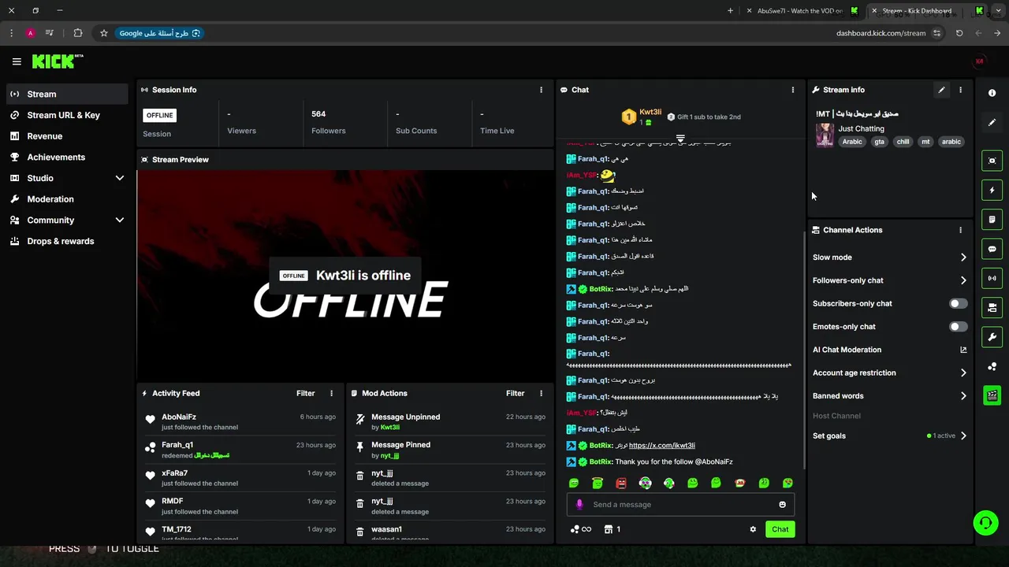Open Set goals with 1 active

pos(889,435)
